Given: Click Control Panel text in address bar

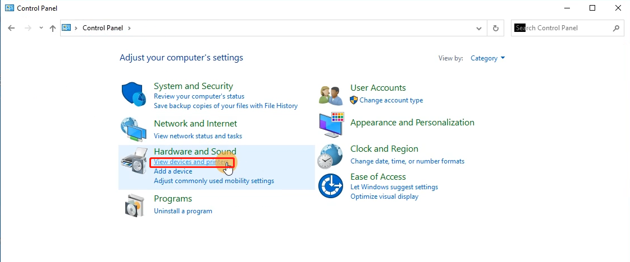Looking at the screenshot, I should 104,28.
